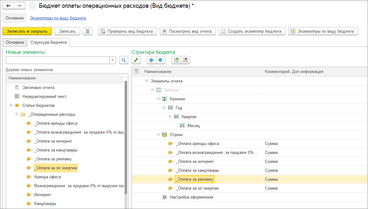
Task: Select the Интернет item in left tree
Action: click(43, 195)
